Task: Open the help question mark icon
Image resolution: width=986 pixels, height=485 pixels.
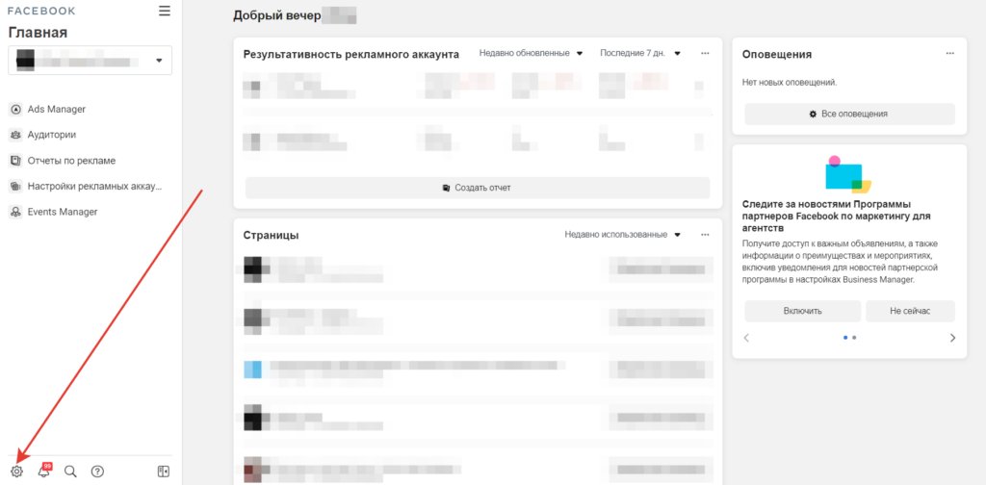Action: 97,472
